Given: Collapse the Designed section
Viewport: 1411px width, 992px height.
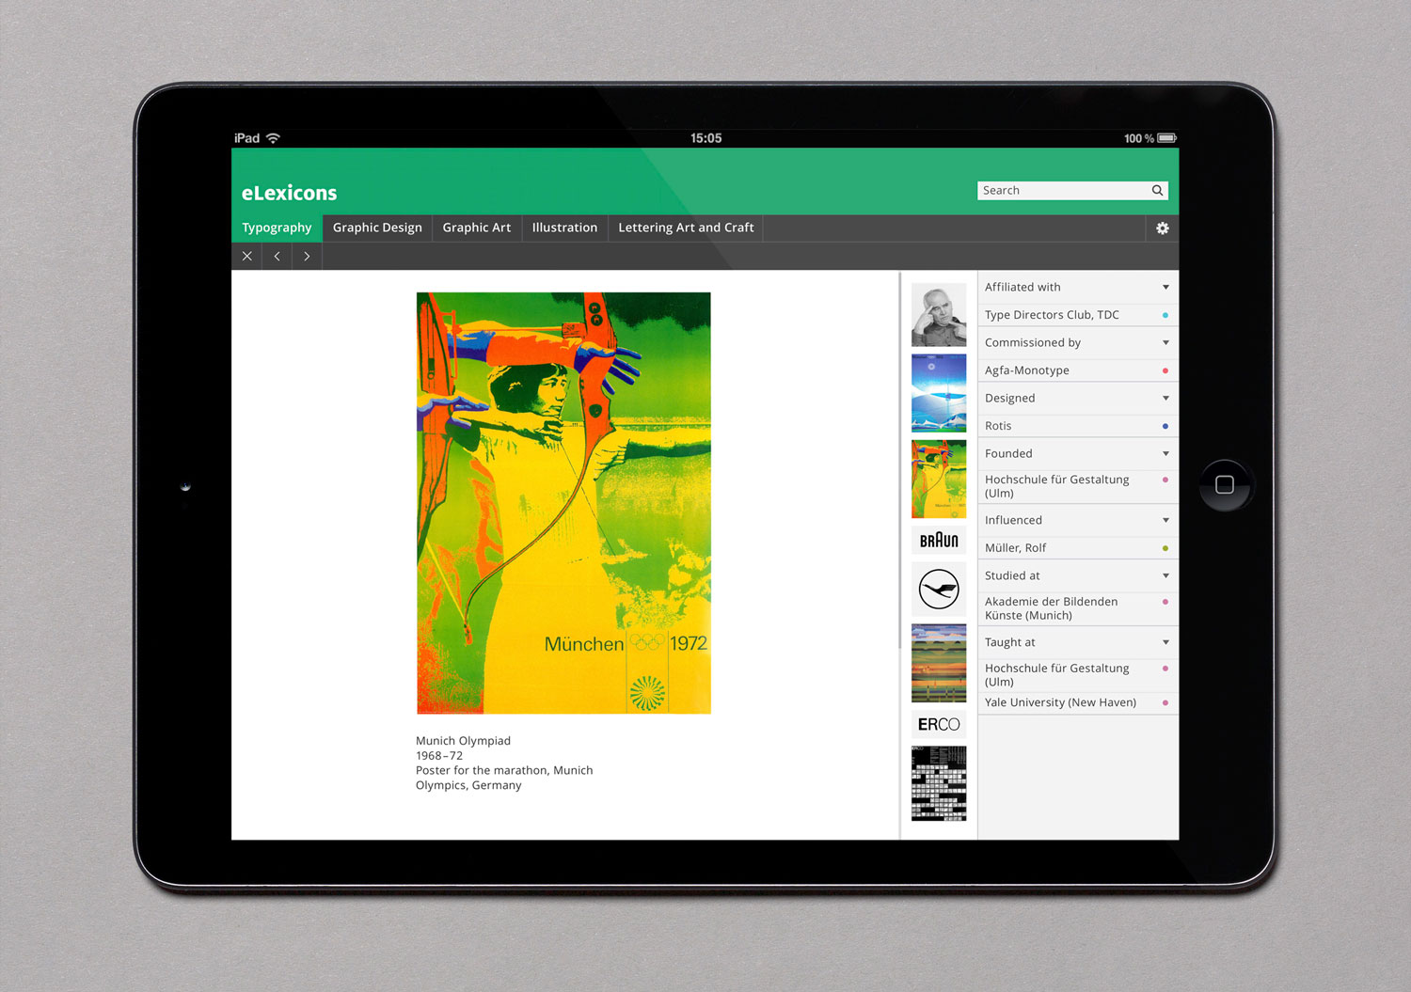Looking at the screenshot, I should 1165,399.
